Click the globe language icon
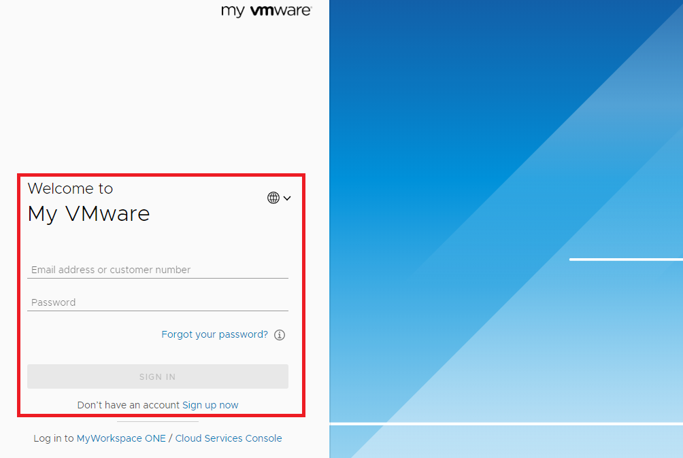The image size is (683, 458). click(x=273, y=198)
